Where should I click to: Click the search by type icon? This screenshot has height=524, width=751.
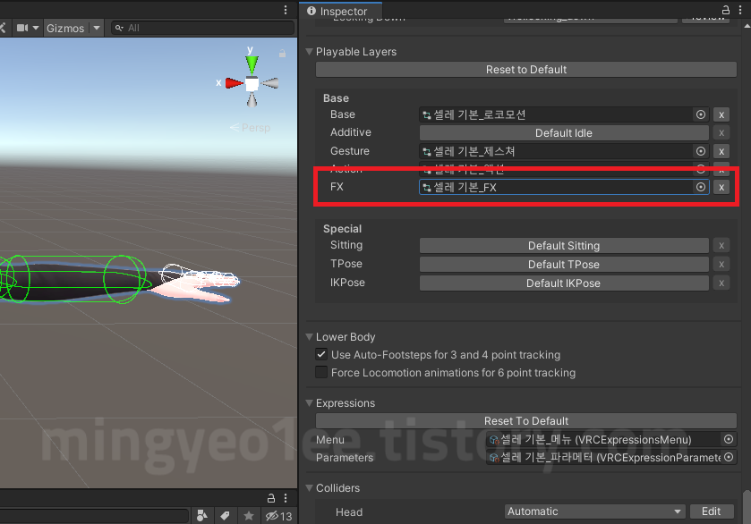(202, 515)
